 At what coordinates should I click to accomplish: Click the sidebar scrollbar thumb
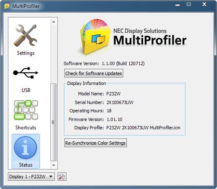pos(53,122)
